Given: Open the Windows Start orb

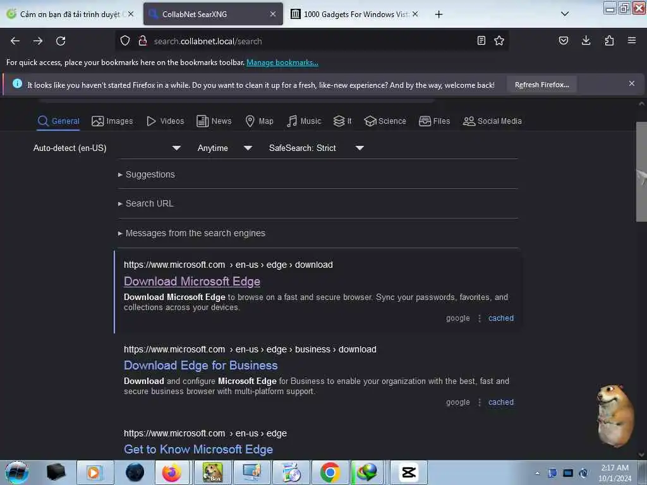Looking at the screenshot, I should tap(17, 472).
